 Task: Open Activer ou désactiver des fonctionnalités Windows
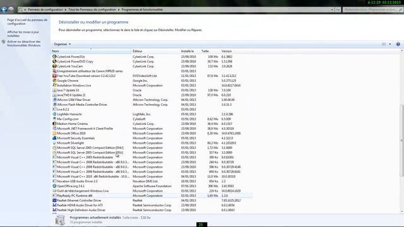tap(24, 44)
